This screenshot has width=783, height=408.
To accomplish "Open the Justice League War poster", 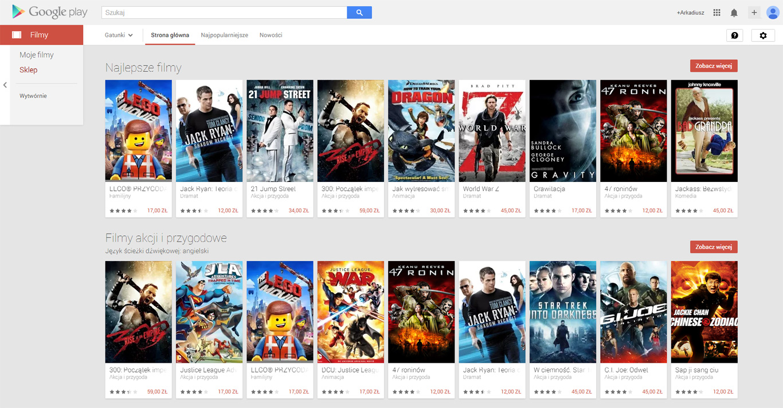I will tap(351, 312).
